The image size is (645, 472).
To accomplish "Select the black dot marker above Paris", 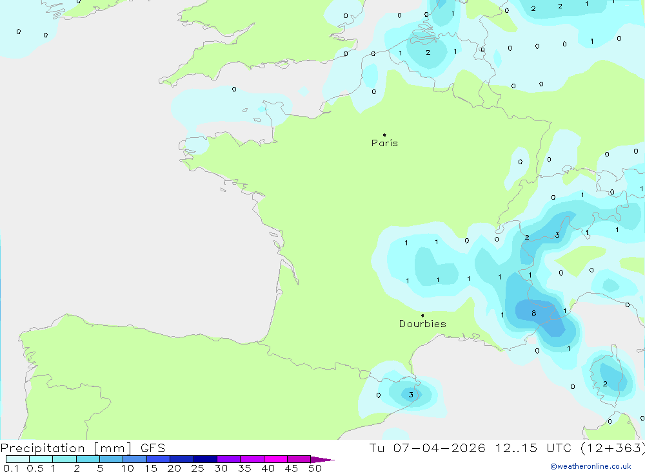I will click(384, 135).
